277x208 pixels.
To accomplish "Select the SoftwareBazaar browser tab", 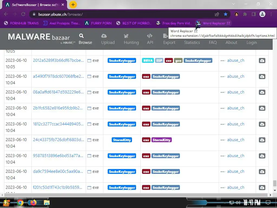I will (x=35, y=5).
